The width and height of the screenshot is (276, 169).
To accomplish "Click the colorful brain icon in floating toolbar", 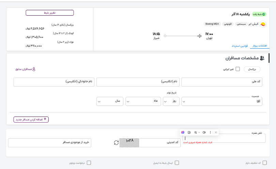I will click(183, 133).
